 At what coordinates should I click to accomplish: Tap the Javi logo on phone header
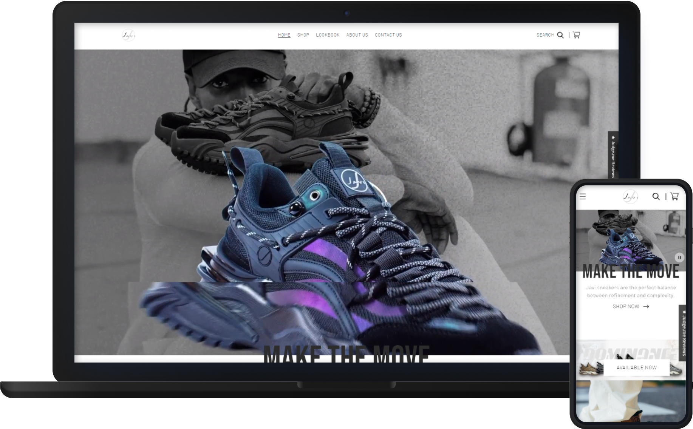pyautogui.click(x=630, y=197)
